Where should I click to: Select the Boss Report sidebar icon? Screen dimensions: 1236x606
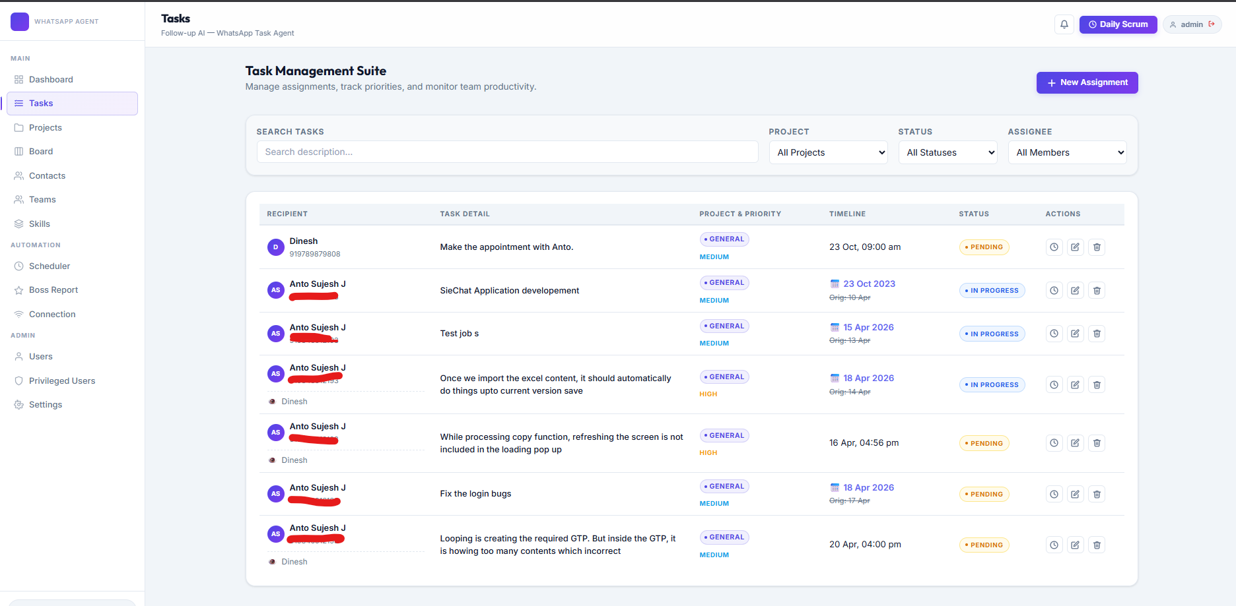click(18, 289)
